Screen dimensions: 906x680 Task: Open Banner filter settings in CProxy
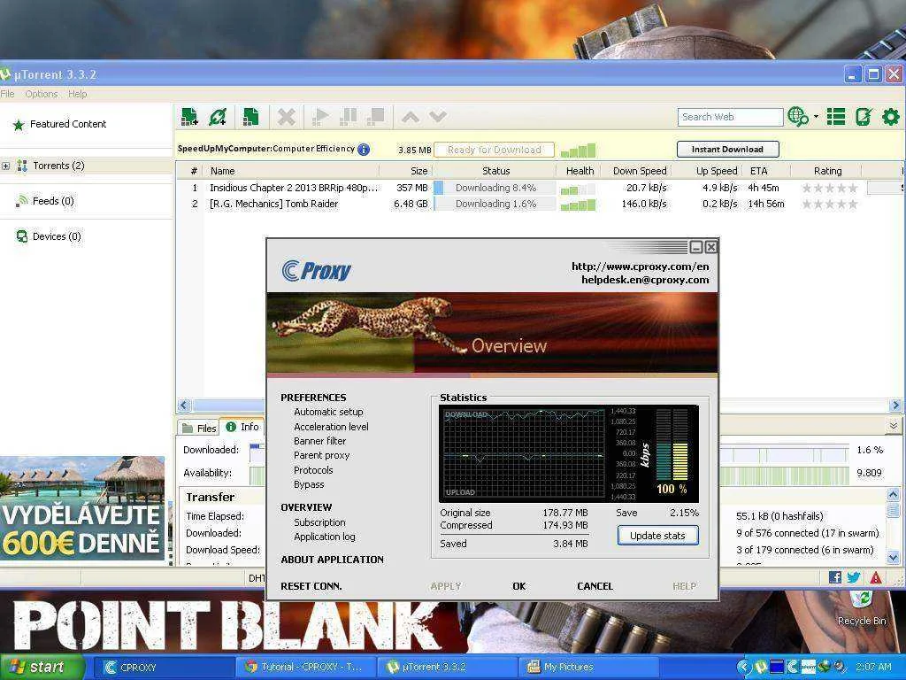click(319, 441)
